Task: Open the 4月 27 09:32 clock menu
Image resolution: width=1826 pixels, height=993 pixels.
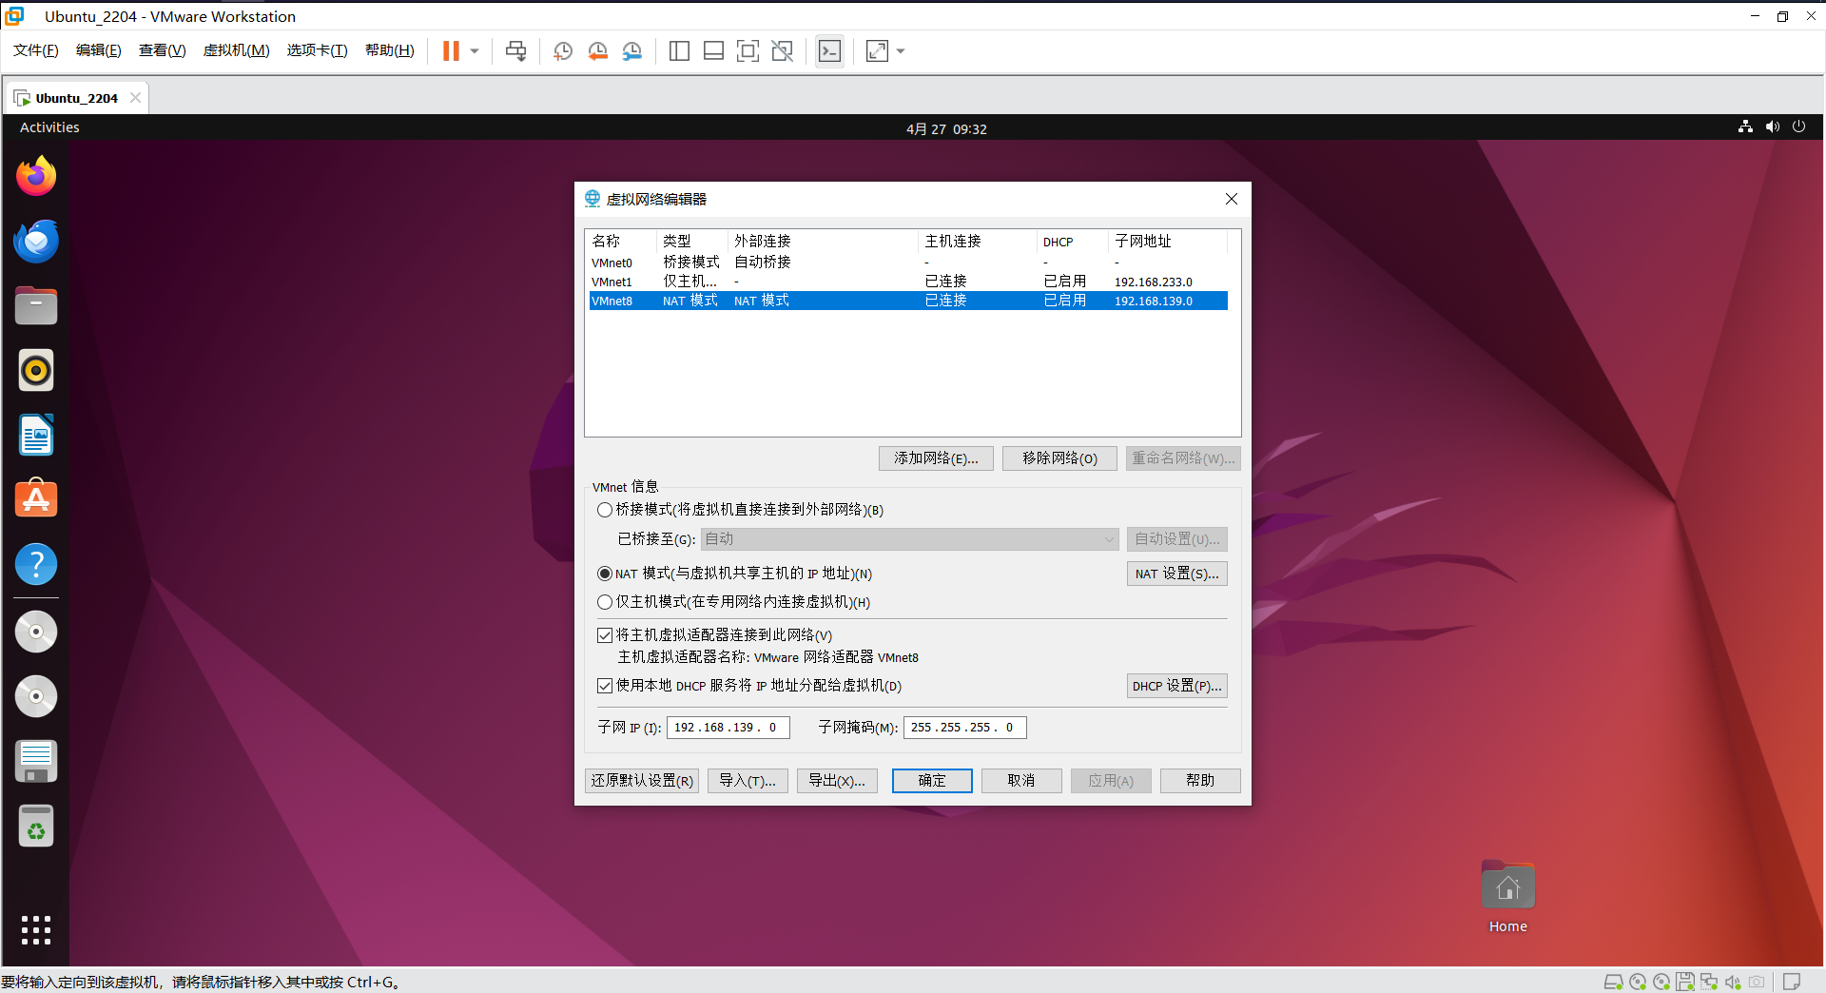Action: (x=946, y=128)
